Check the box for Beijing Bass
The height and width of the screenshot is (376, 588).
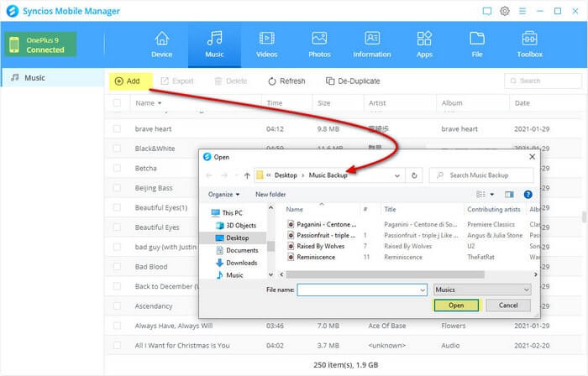(117, 188)
